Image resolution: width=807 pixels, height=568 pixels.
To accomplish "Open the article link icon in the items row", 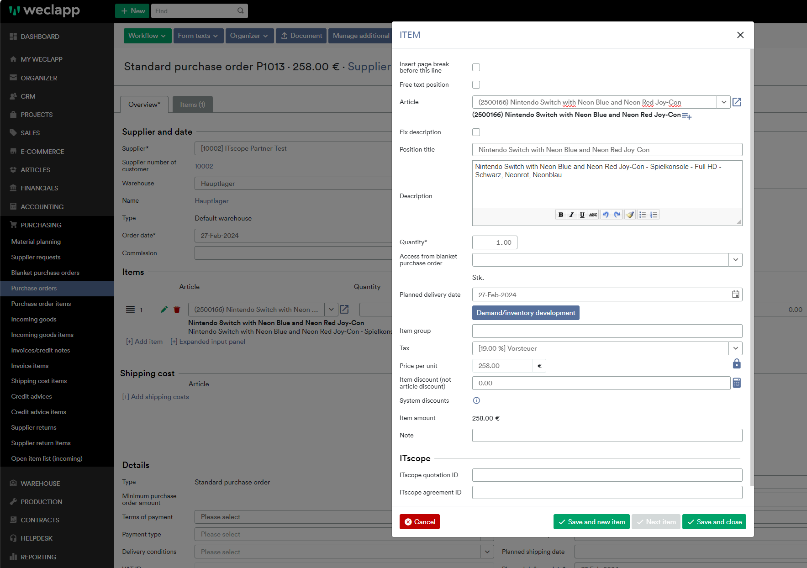I will pyautogui.click(x=344, y=310).
